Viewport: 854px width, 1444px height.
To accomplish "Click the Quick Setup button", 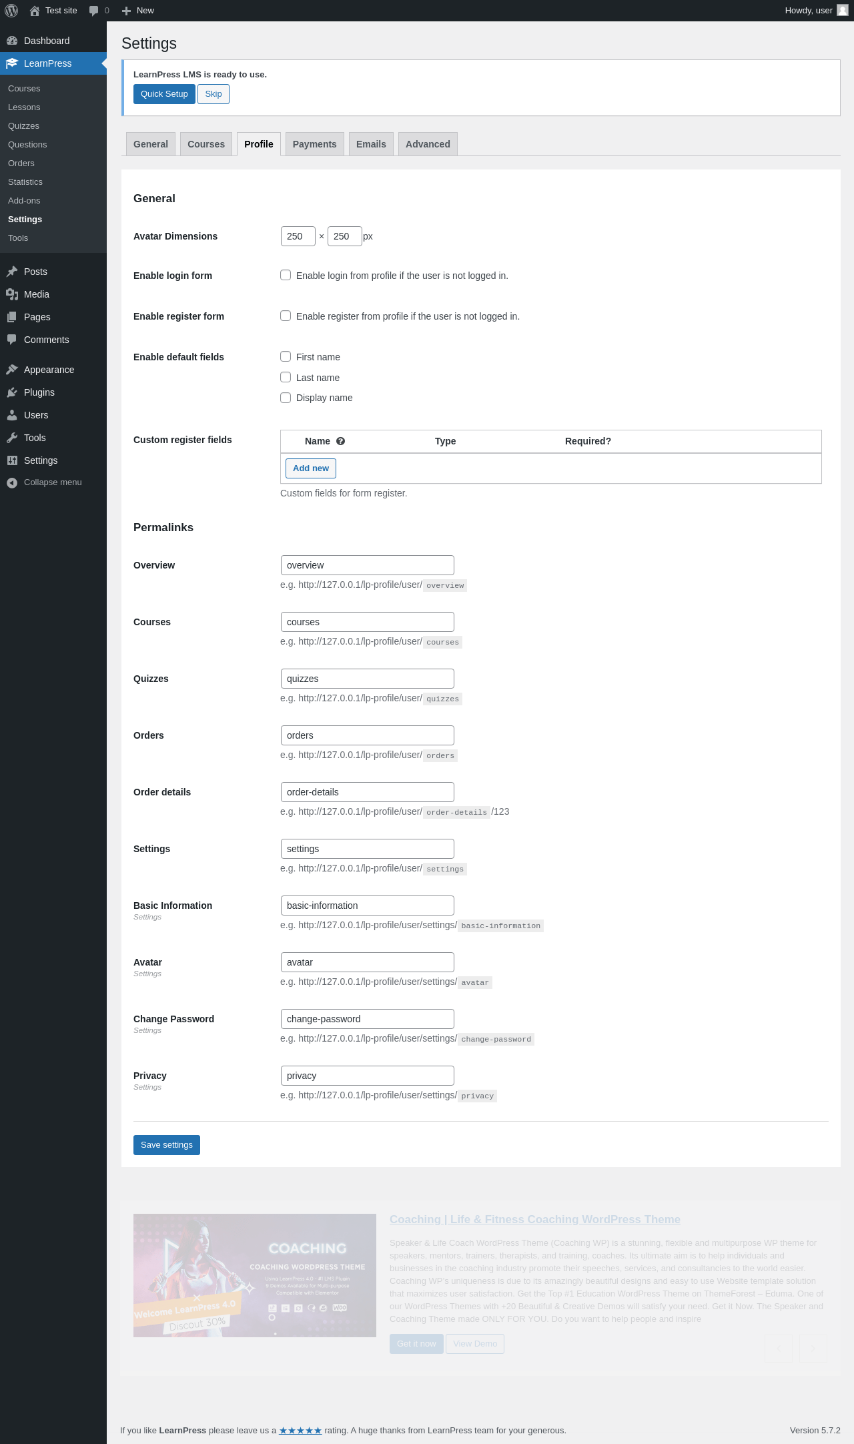I will pos(164,94).
